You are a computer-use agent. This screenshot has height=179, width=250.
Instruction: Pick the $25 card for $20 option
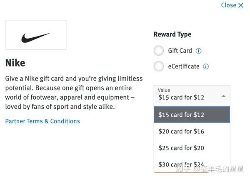(192, 148)
